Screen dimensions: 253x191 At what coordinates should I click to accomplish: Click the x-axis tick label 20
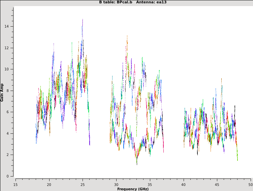pos(49,185)
